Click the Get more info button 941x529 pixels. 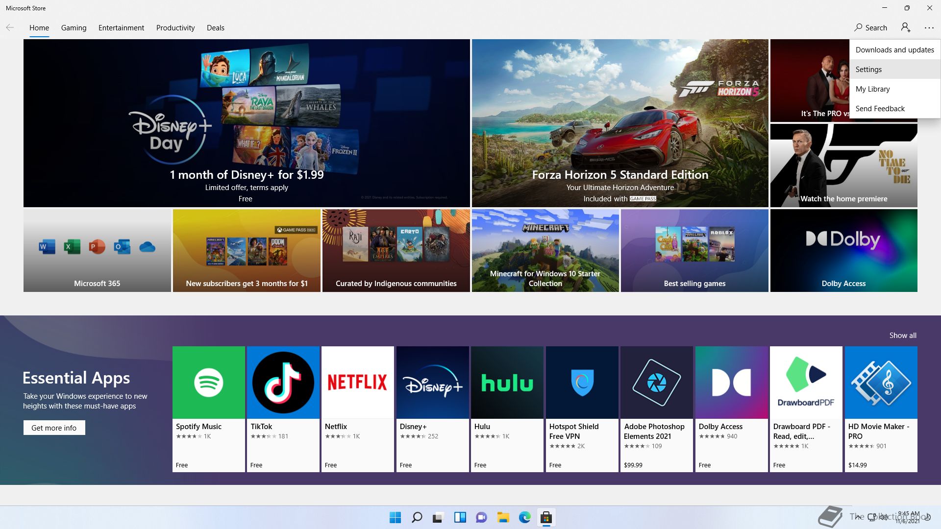(54, 428)
